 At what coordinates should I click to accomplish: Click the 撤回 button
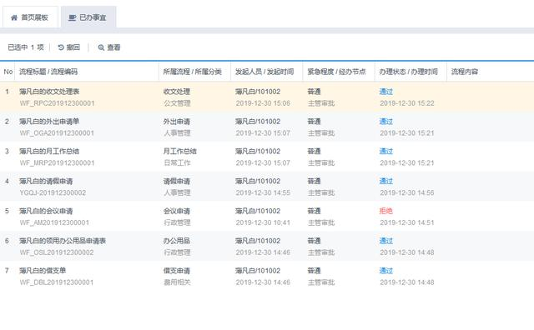68,47
